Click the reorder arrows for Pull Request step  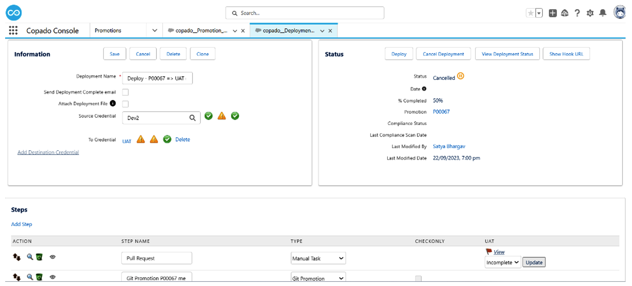click(17, 257)
